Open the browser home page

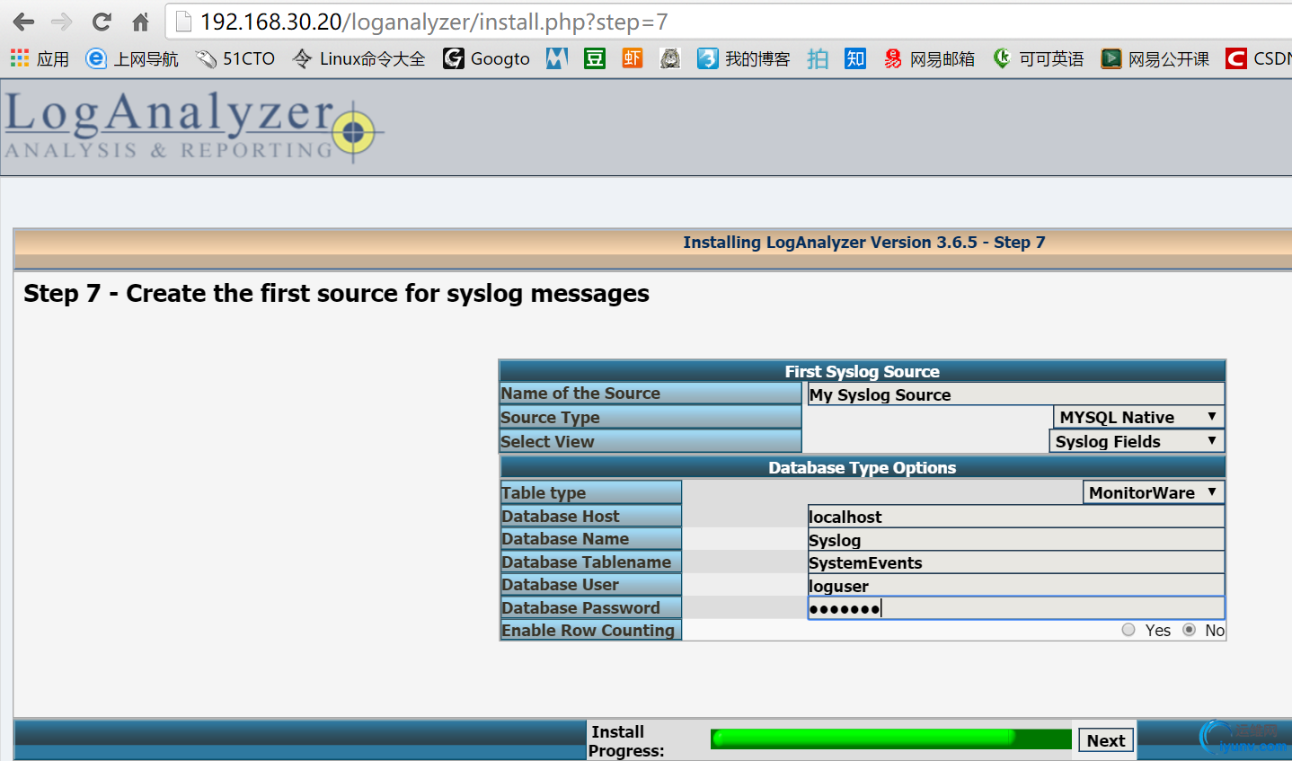click(x=141, y=22)
